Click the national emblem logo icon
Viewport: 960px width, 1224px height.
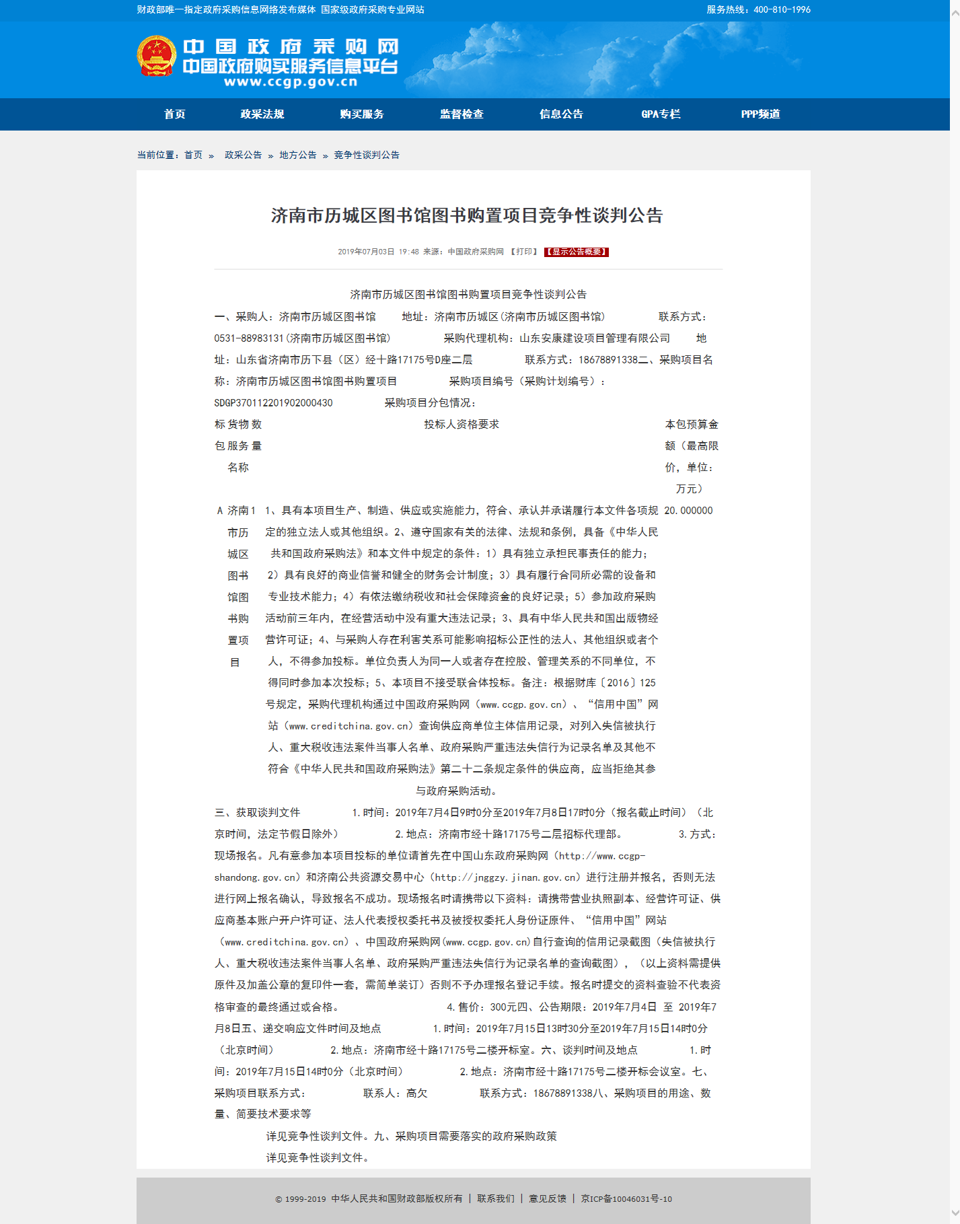[x=157, y=56]
